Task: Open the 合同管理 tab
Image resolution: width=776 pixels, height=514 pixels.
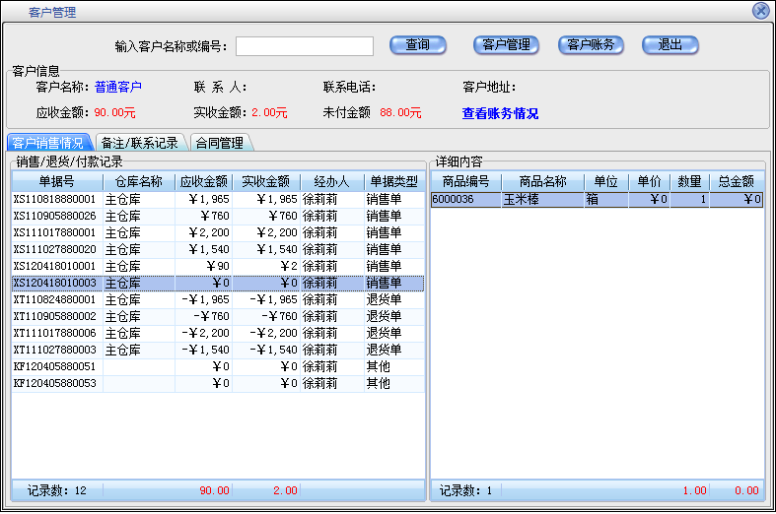Action: pyautogui.click(x=219, y=143)
